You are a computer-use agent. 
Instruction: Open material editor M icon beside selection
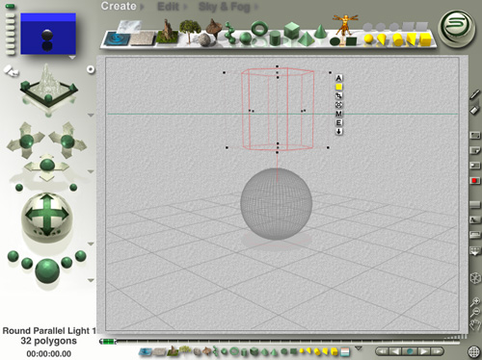[338, 114]
